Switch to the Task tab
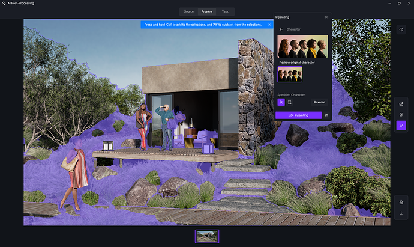 coord(225,11)
